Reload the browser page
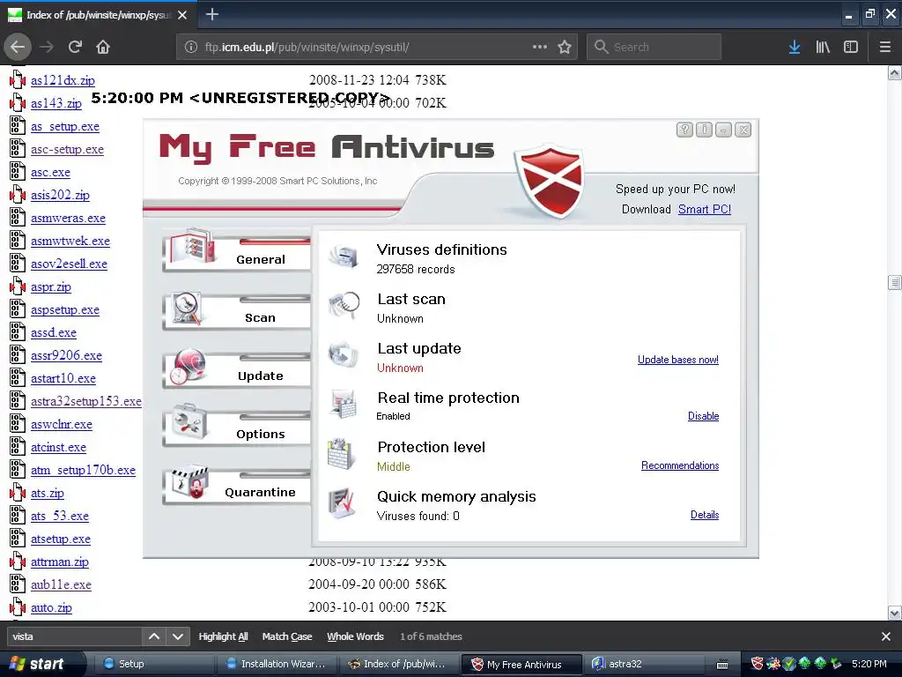The image size is (902, 677). tap(75, 47)
